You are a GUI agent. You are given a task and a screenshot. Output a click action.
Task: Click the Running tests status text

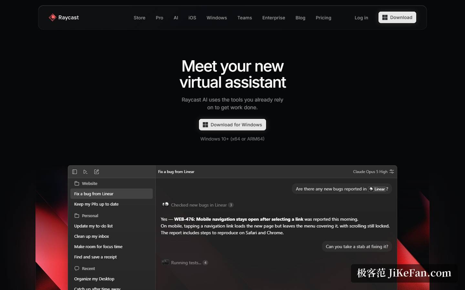click(186, 263)
